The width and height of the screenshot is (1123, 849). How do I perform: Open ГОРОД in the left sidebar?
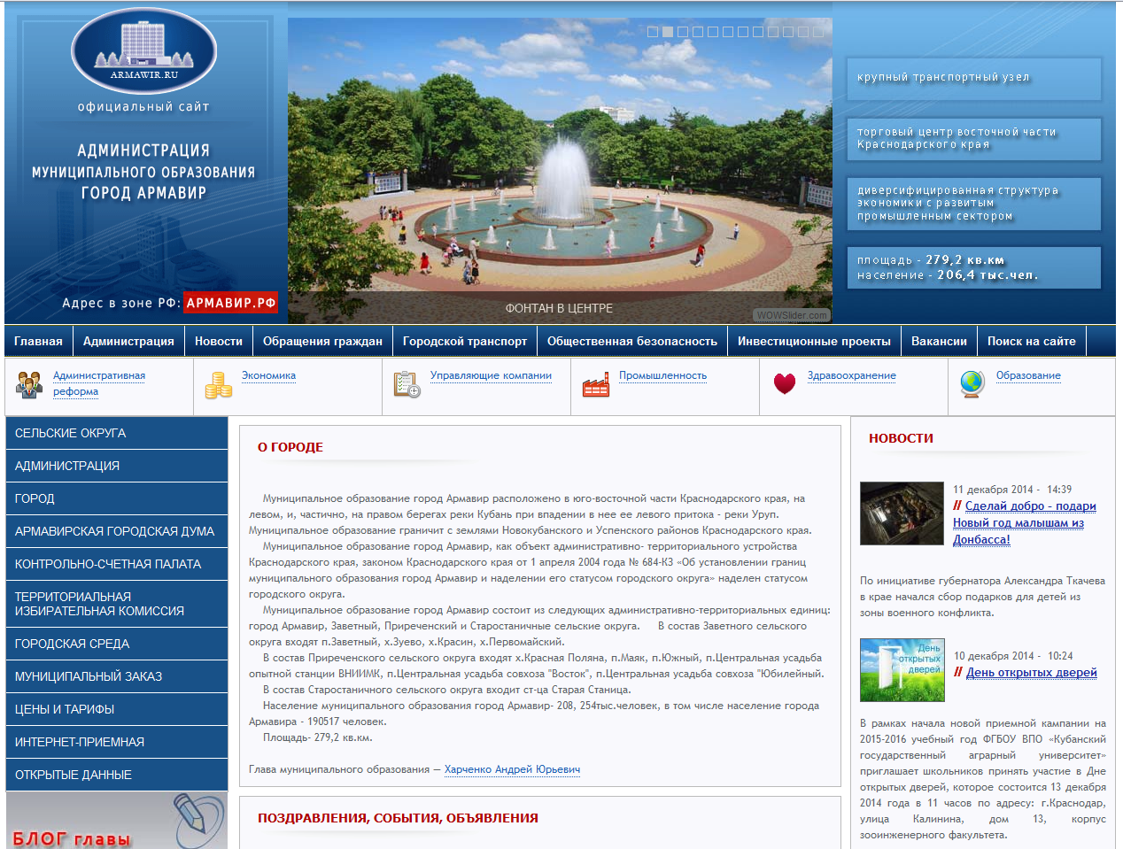click(117, 498)
